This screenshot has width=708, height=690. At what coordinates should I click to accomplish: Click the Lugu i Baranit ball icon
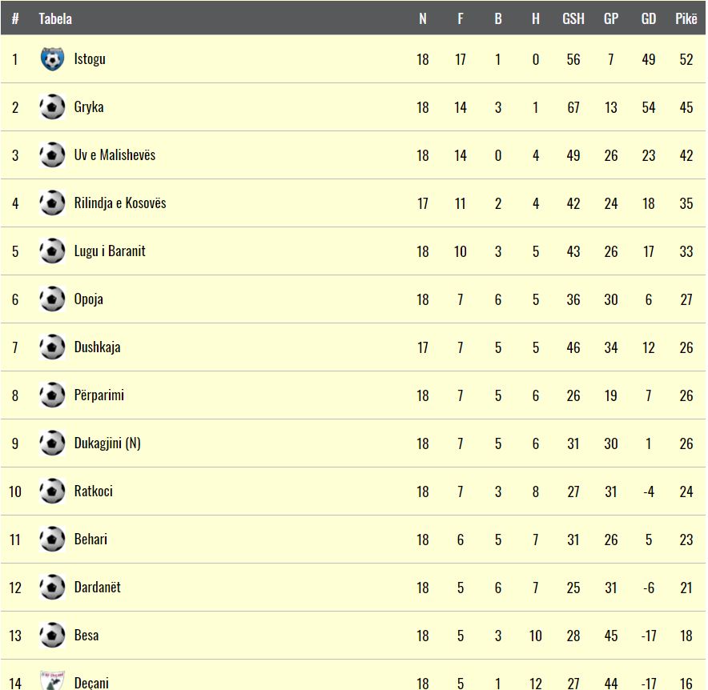pos(52,251)
